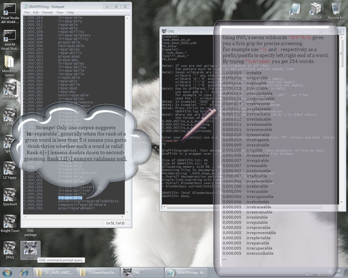Click the system tray clock area

334,273
